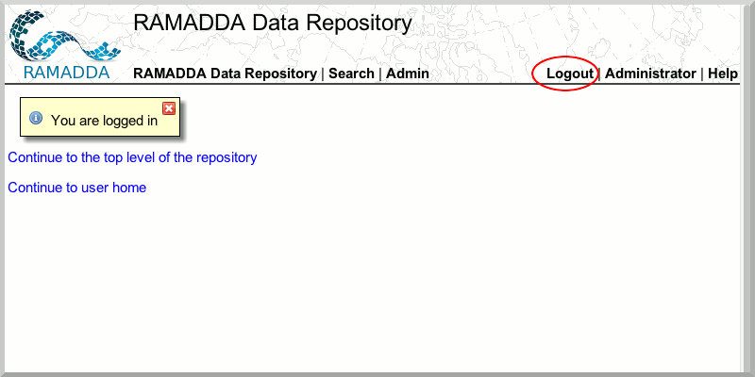Close the 'You are logged in' notification
This screenshot has height=377, width=755.
pos(169,108)
